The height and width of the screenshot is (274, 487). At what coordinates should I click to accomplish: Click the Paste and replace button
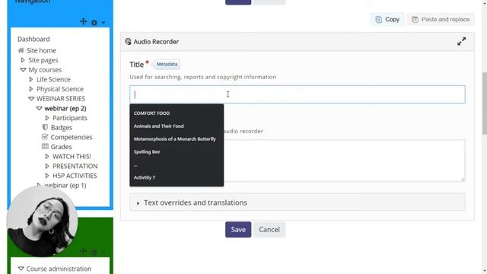pos(441,19)
